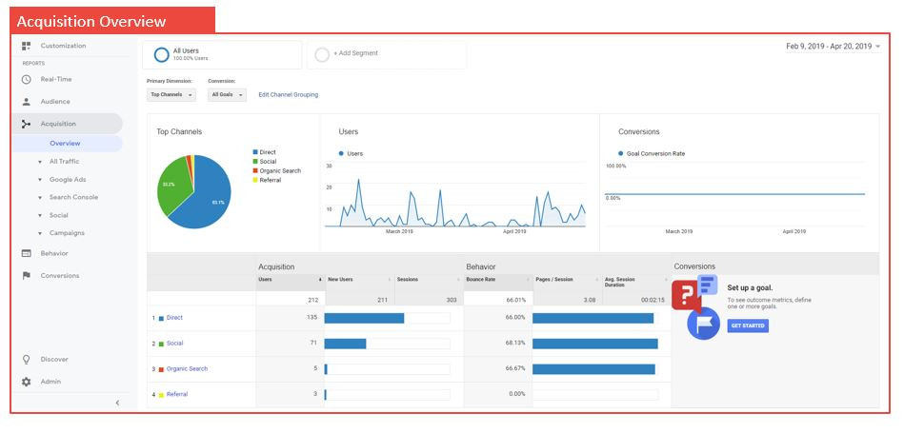This screenshot has height=433, width=904.
Task: Click the Edit Channel Grouping link
Action: tap(289, 95)
